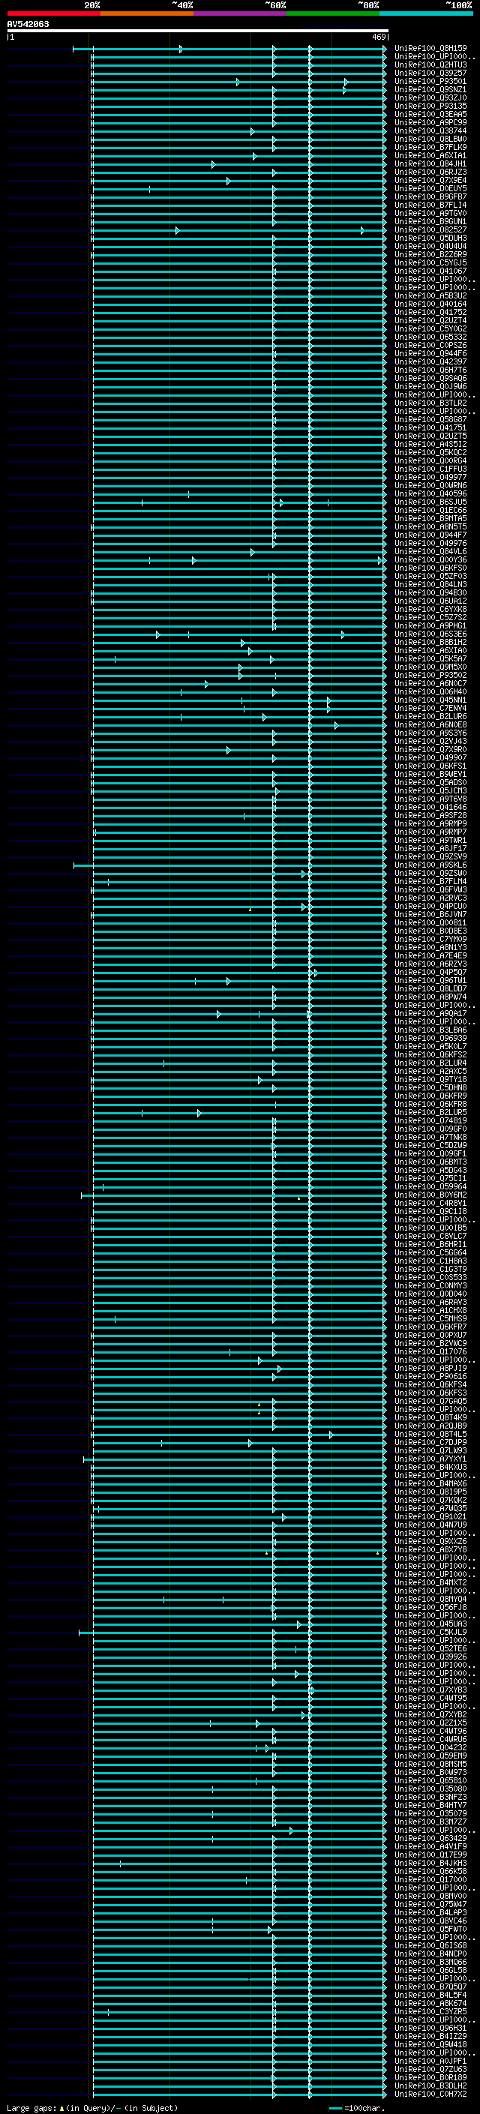This screenshot has height=2114, width=480.
Task: Select label UniRef100_Q6S3E6
Action: (x=430, y=634)
